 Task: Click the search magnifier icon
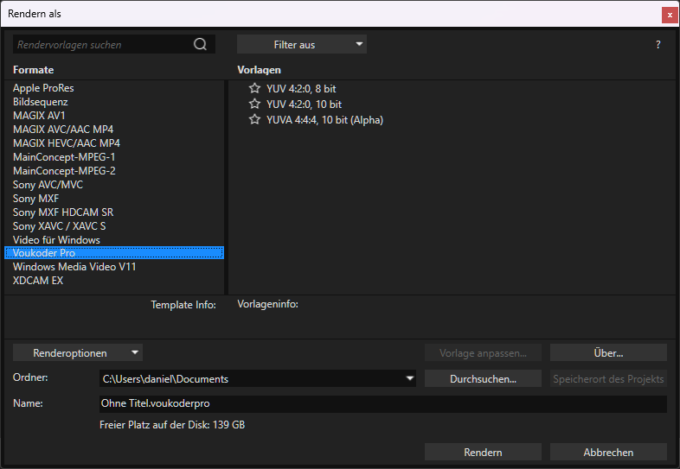point(201,45)
